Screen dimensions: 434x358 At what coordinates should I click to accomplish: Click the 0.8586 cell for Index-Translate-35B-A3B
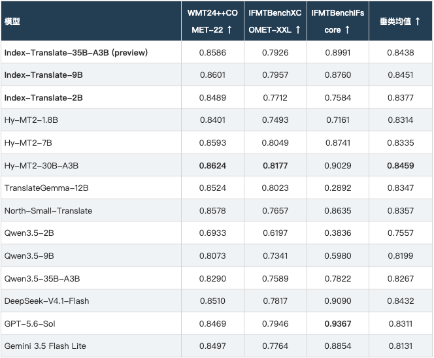tap(212, 52)
